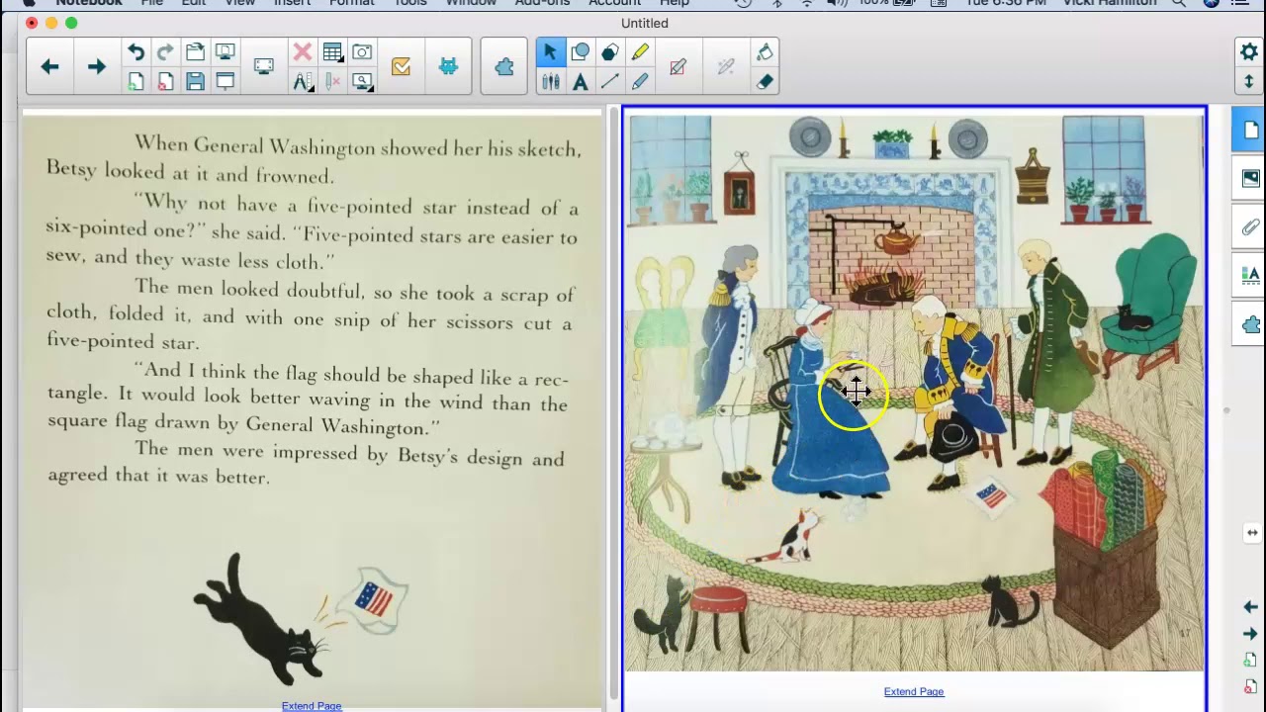Screen dimensions: 1266x712
Task: Click the window title Untitled
Action: (645, 23)
